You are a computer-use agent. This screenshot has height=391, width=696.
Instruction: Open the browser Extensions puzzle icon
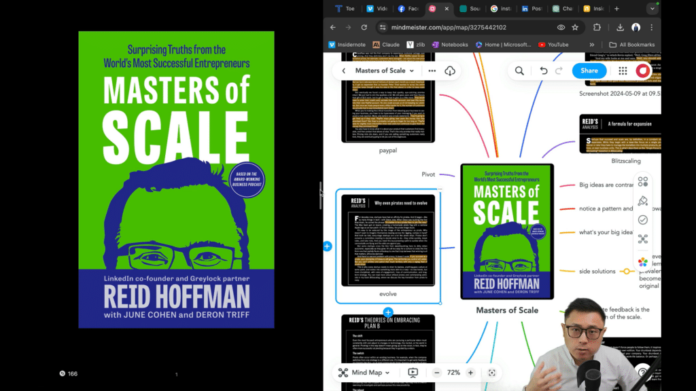[597, 27]
